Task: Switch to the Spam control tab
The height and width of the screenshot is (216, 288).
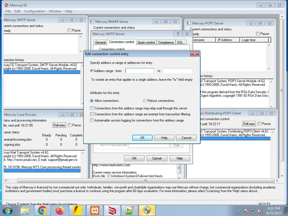Action: pos(146,42)
